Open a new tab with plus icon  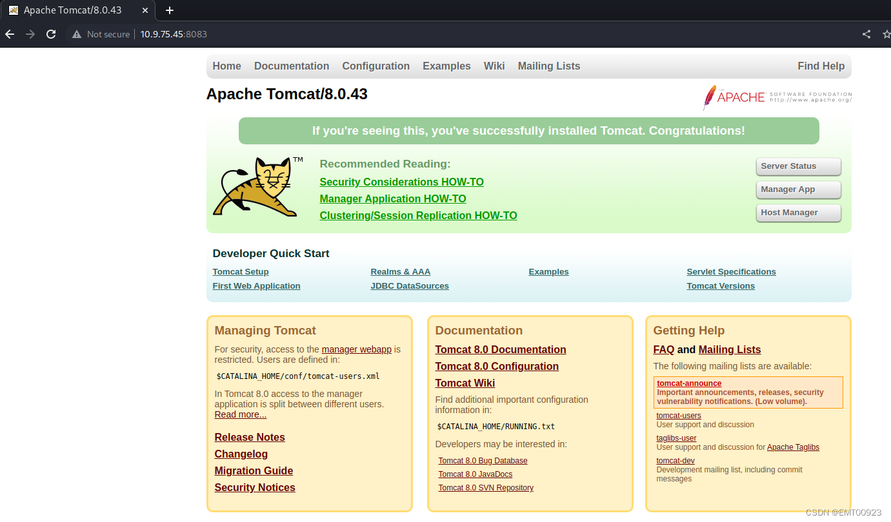(x=170, y=10)
